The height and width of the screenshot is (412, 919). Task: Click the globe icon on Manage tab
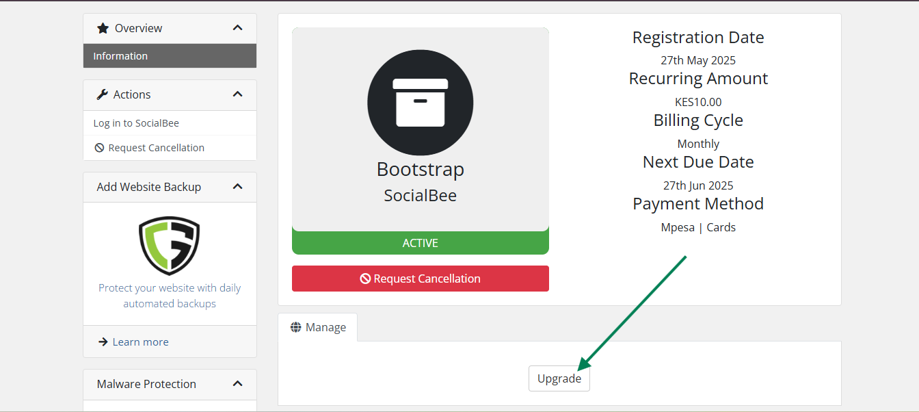[296, 327]
